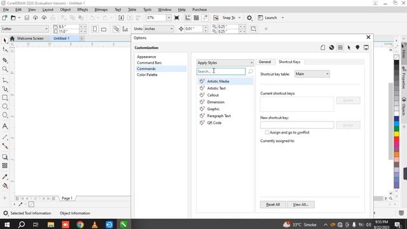Select the Interactive Fill tool
Image resolution: width=407 pixels, height=229 pixels.
pos(4,186)
